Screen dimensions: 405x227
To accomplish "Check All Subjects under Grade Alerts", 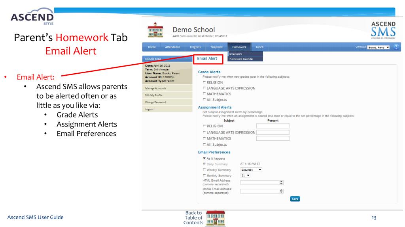I will click(x=204, y=99).
